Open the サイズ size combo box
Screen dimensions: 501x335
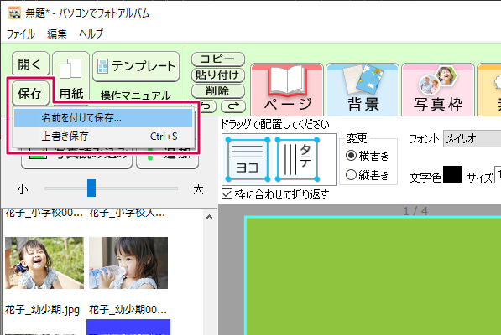coord(498,175)
